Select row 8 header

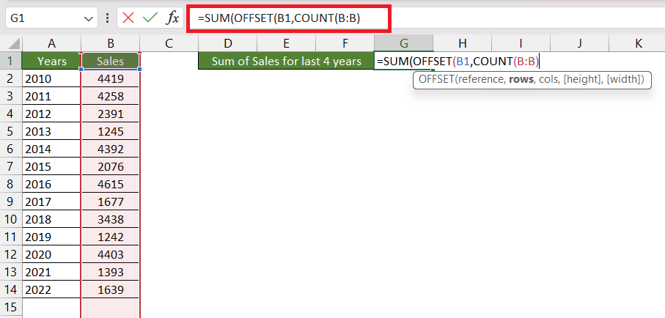(x=11, y=184)
